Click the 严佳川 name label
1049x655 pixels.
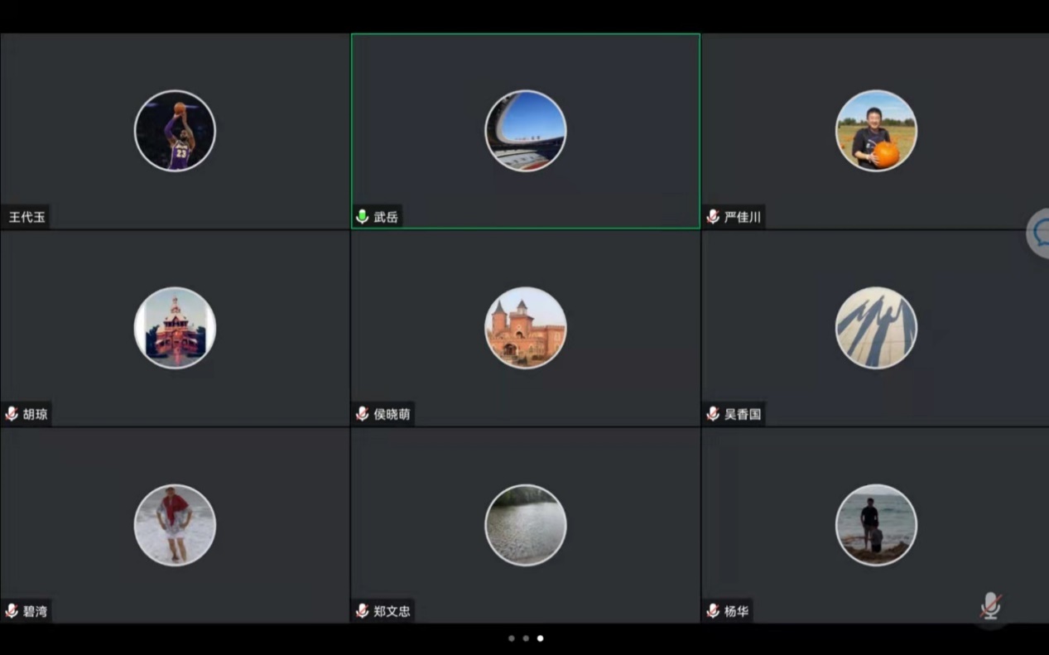[742, 217]
